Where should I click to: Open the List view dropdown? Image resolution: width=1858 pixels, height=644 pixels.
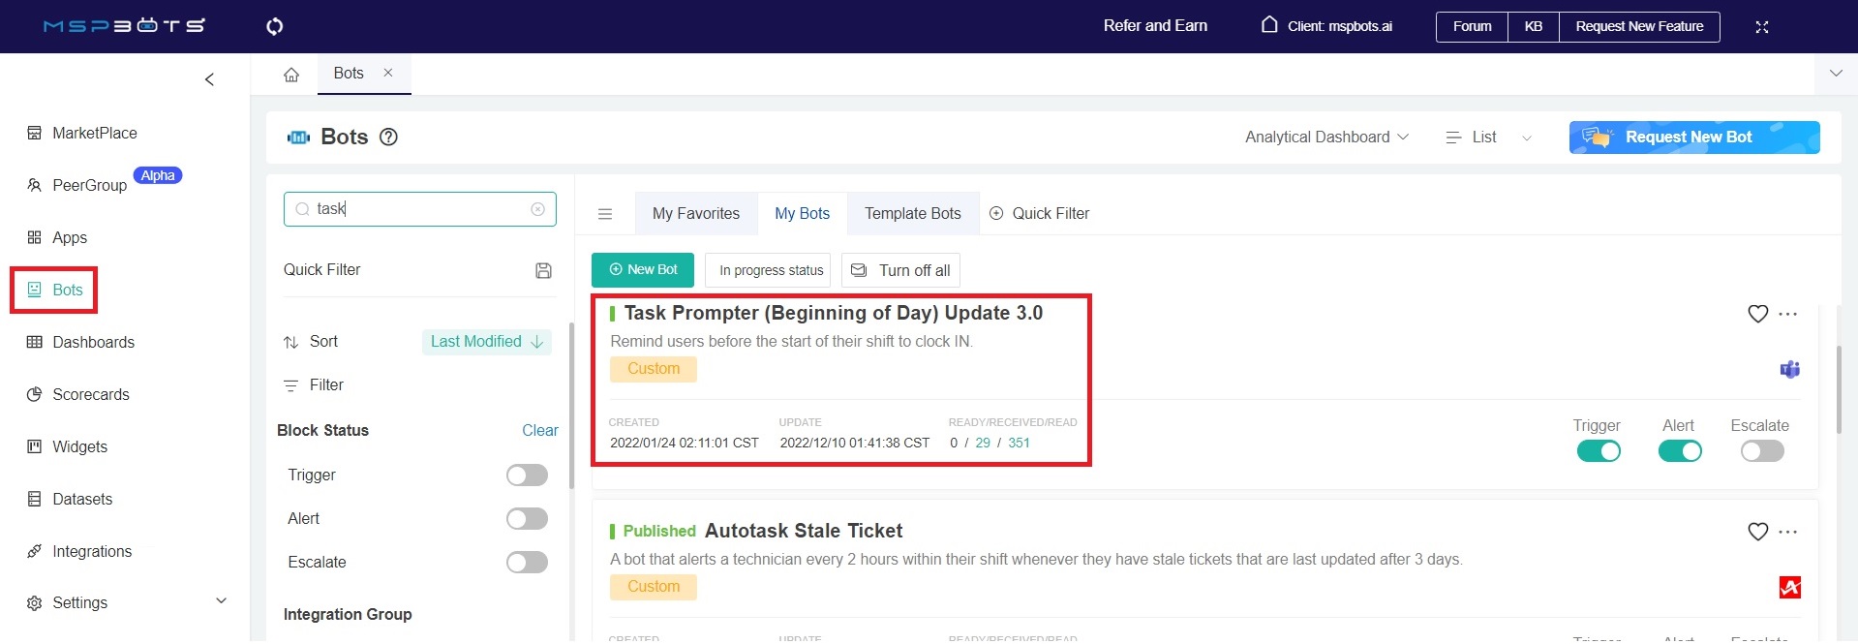1488,138
